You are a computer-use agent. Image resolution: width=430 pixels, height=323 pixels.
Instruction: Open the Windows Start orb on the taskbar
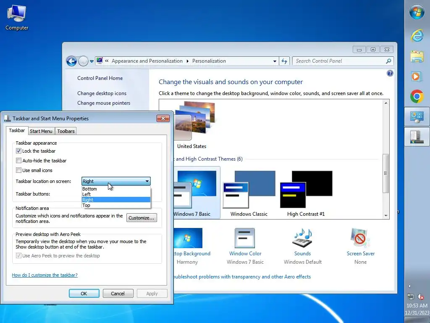pos(417,12)
